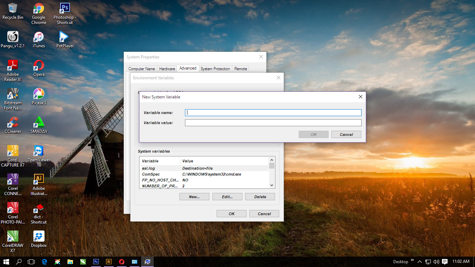Open the Recycle Bin desktop icon

(13, 11)
